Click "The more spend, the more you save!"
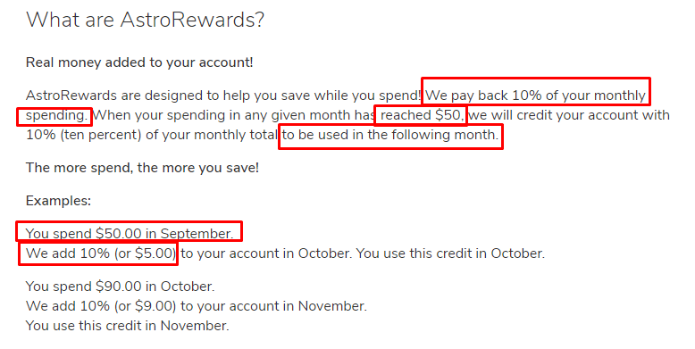Viewport: 695px width, 349px height. tap(142, 168)
